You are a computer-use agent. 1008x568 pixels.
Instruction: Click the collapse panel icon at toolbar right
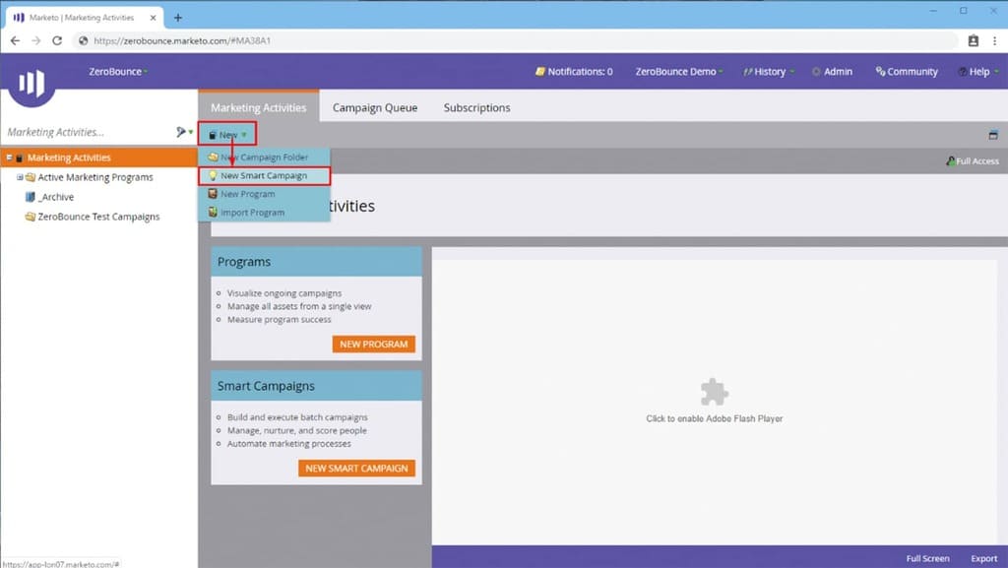pyautogui.click(x=992, y=135)
